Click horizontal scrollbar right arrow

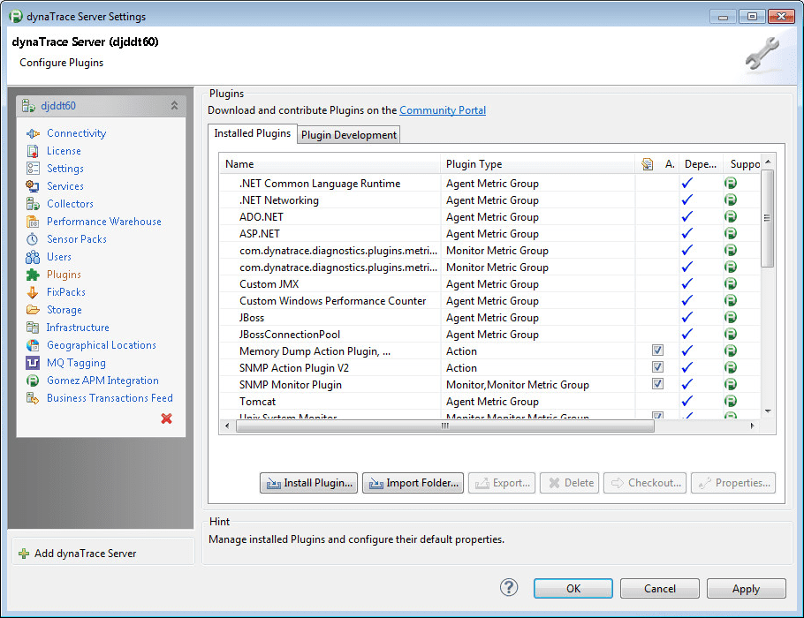pos(752,426)
